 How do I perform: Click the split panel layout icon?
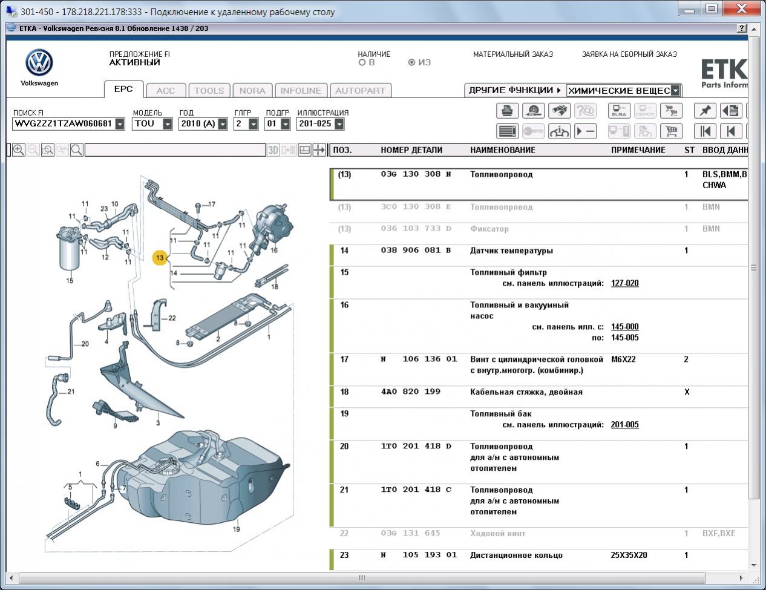305,150
